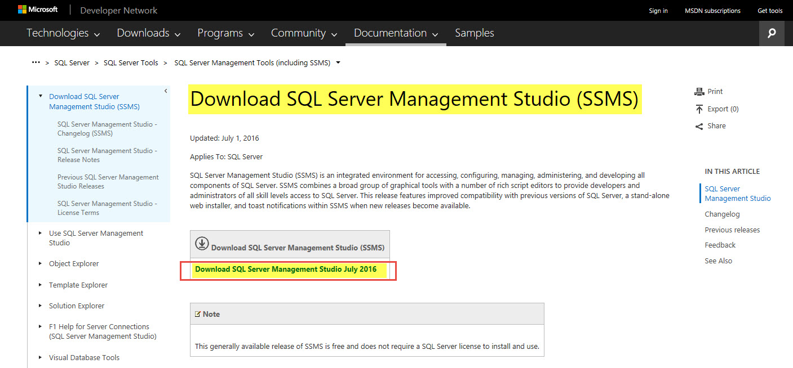Image resolution: width=793 pixels, height=368 pixels.
Task: Jump to the Previous releases section
Action: (x=732, y=230)
